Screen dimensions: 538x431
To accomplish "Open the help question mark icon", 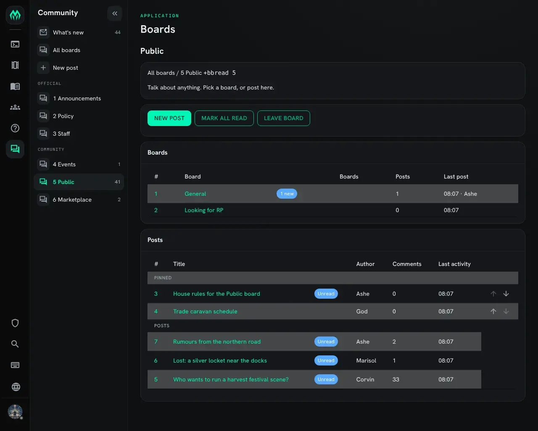I will tap(15, 128).
